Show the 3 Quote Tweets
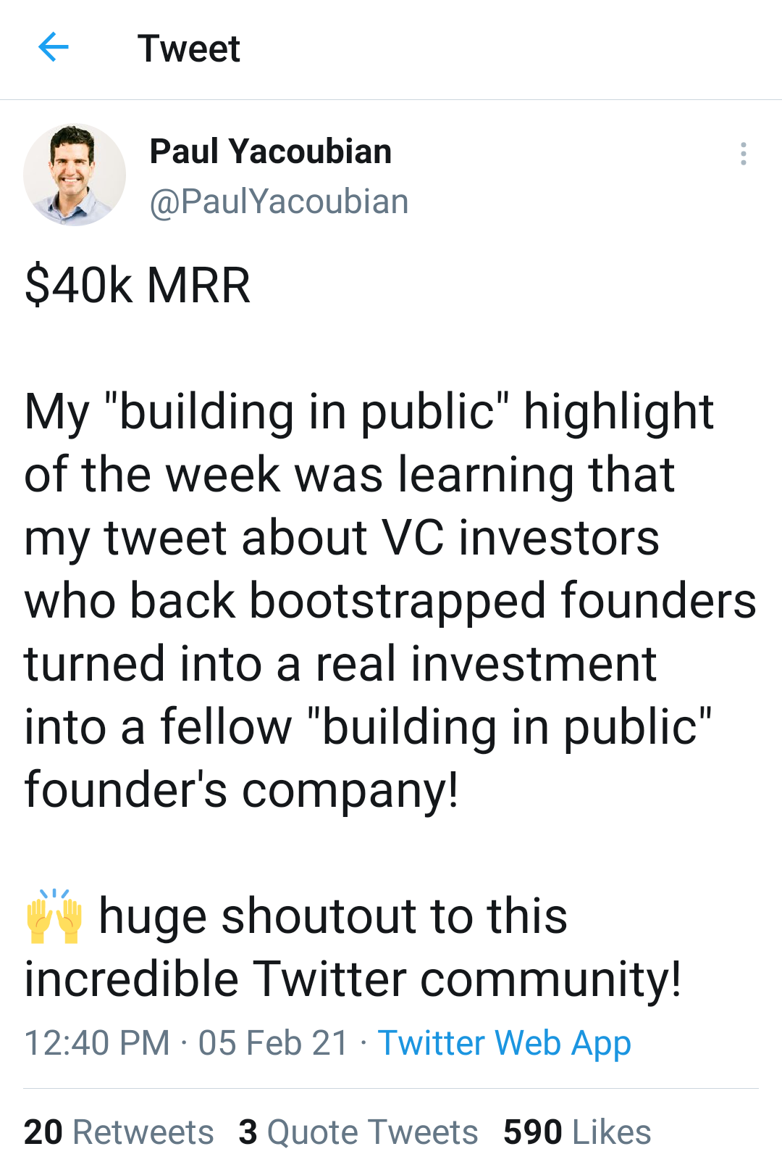 (x=358, y=1132)
